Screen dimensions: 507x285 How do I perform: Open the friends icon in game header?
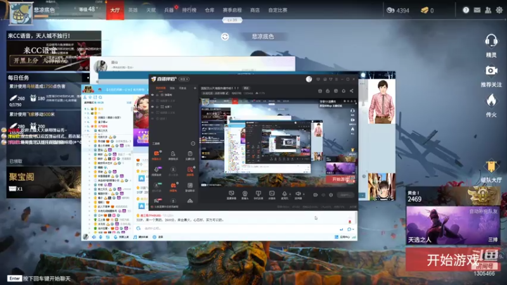click(x=488, y=10)
